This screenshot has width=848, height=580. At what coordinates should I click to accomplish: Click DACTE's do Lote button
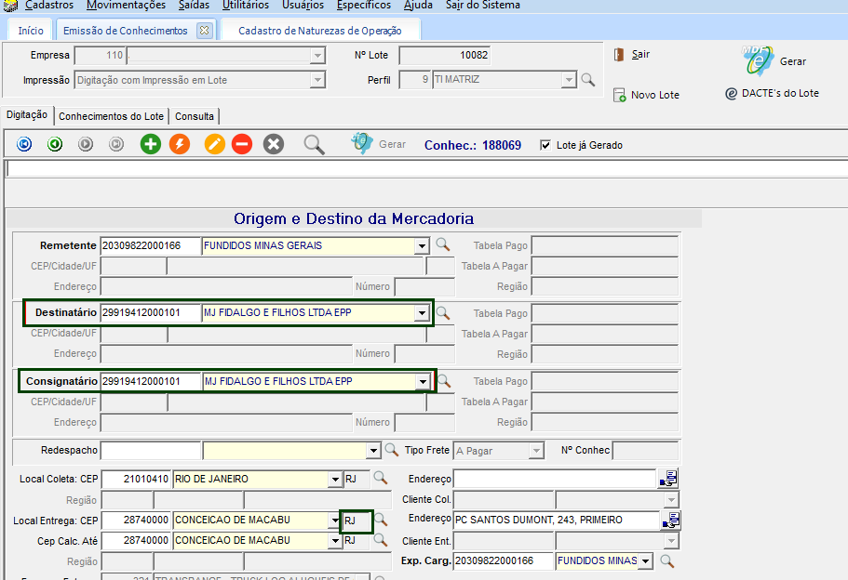(772, 94)
